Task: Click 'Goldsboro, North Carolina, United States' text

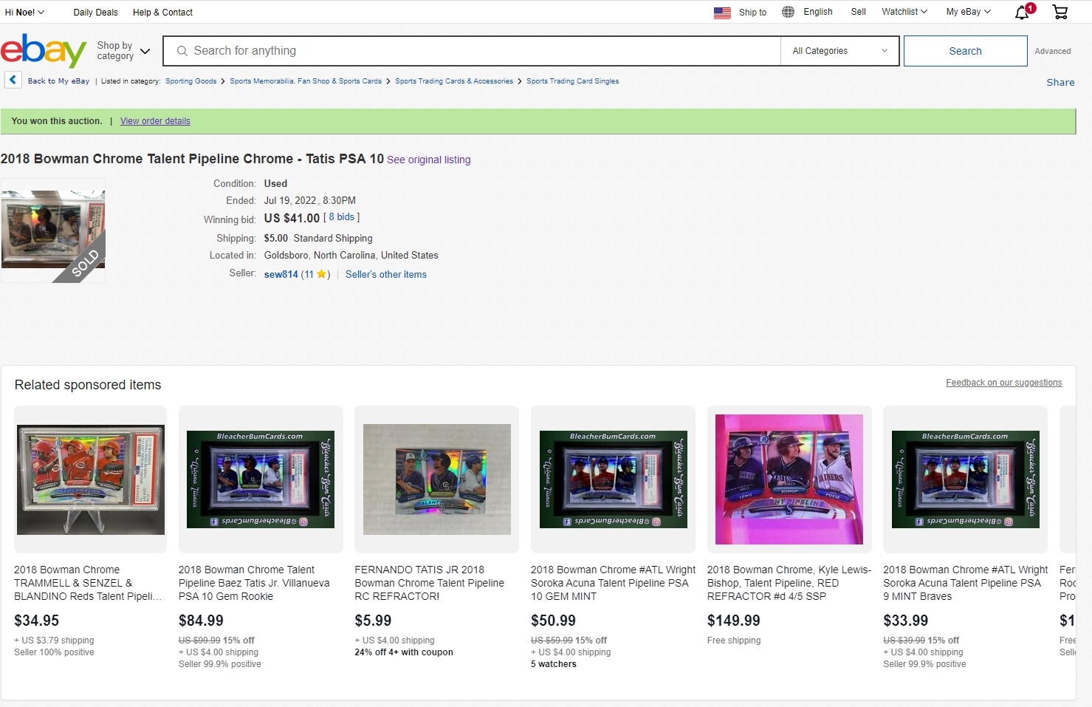Action: 351,256
